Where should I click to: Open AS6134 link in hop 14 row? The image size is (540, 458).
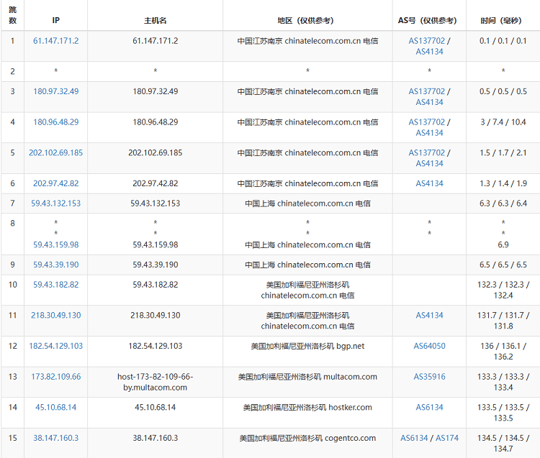(x=429, y=407)
